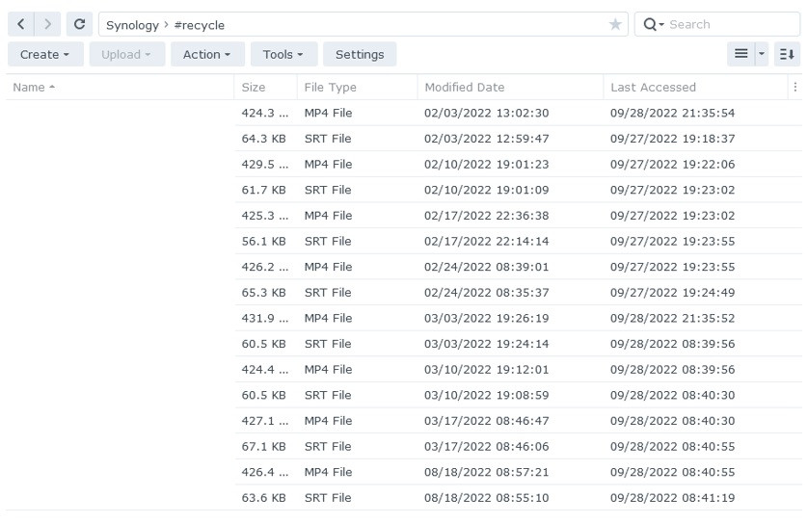Sort by Modified Date column
This screenshot has height=523, width=808.
pos(464,87)
